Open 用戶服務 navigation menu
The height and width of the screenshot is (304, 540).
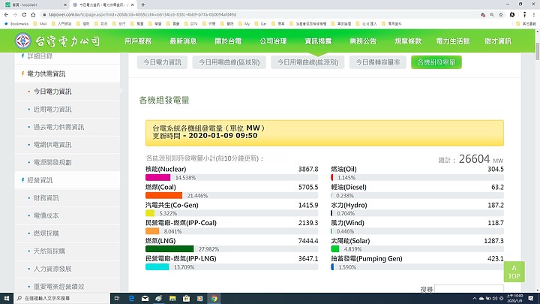pos(138,41)
